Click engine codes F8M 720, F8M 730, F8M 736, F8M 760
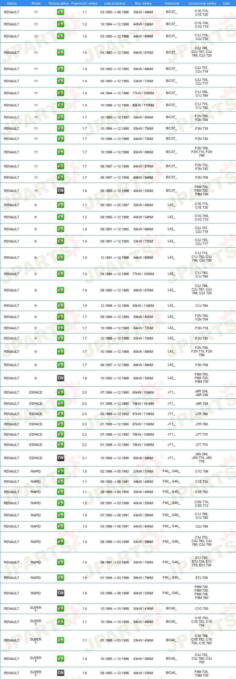Viewport: 236px width, 679px height. (x=202, y=592)
